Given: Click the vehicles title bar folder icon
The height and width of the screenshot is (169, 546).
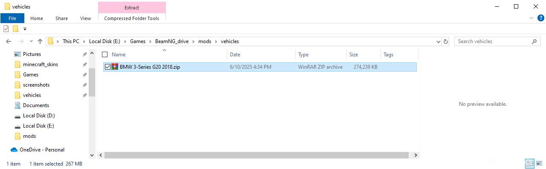Looking at the screenshot, I should (7, 6).
